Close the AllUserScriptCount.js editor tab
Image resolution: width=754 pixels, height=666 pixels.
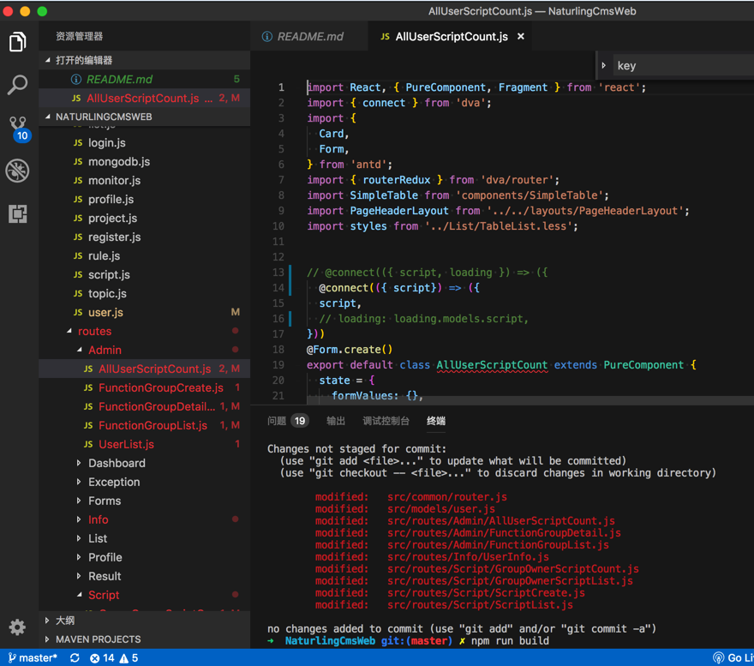coord(521,37)
